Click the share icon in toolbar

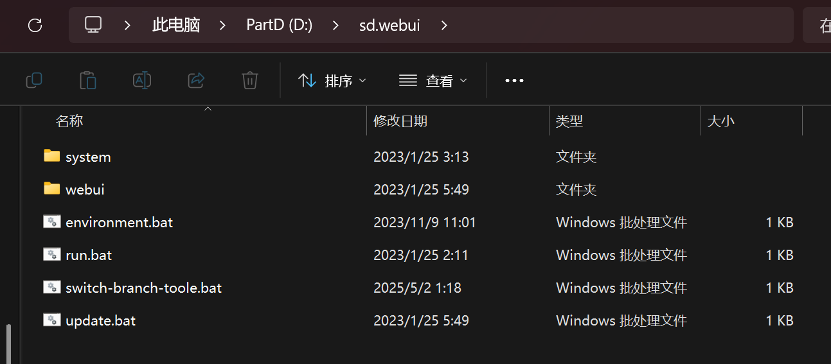196,80
